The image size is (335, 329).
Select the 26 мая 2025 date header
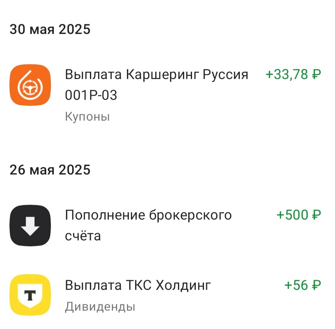pos(50,170)
